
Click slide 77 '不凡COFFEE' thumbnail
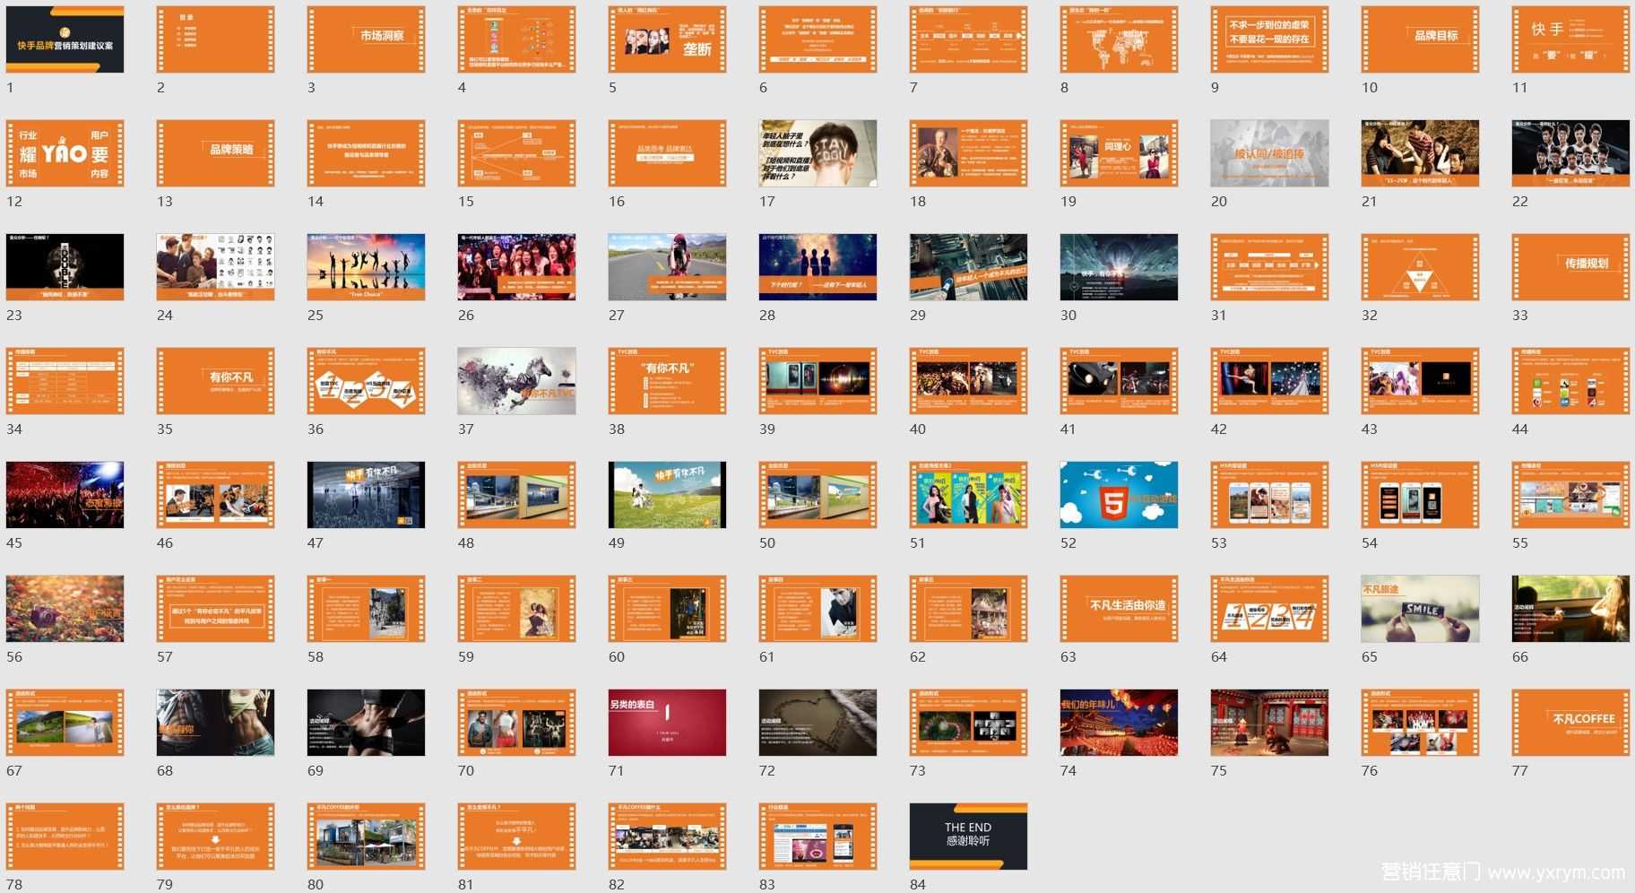tap(1570, 723)
